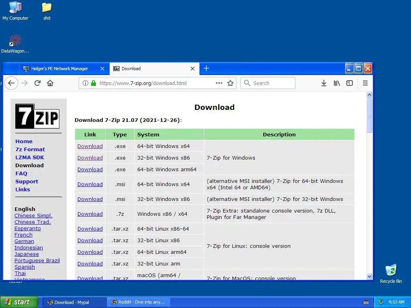Open the downloads arrow toolbar icon
The width and height of the screenshot is (411, 308).
click(x=324, y=83)
